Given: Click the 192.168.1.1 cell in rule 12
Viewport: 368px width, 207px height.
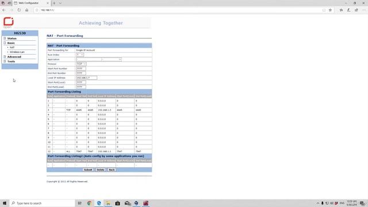Looking at the screenshot, I should tap(105, 151).
